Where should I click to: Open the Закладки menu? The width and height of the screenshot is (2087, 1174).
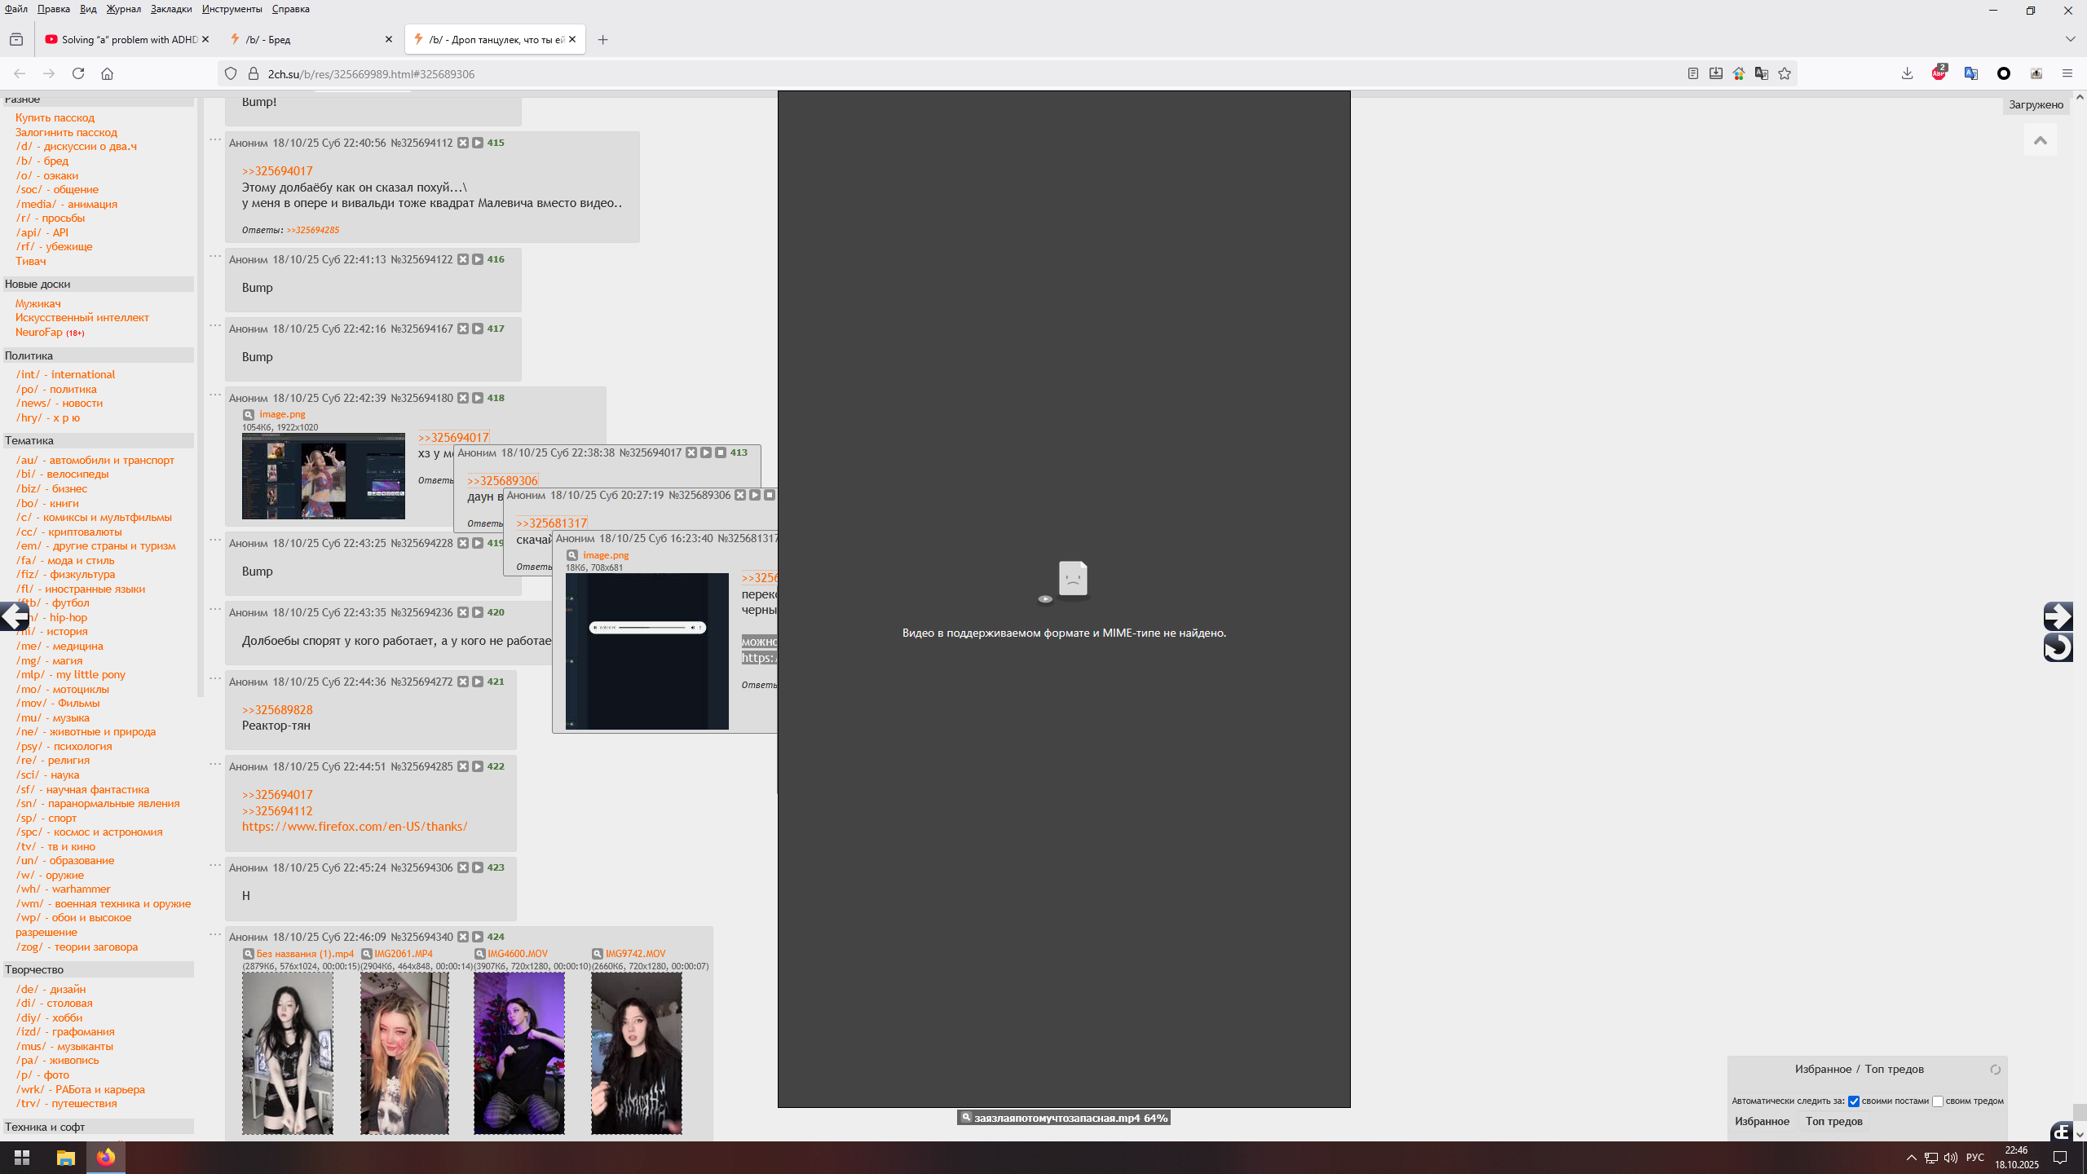coord(170,9)
